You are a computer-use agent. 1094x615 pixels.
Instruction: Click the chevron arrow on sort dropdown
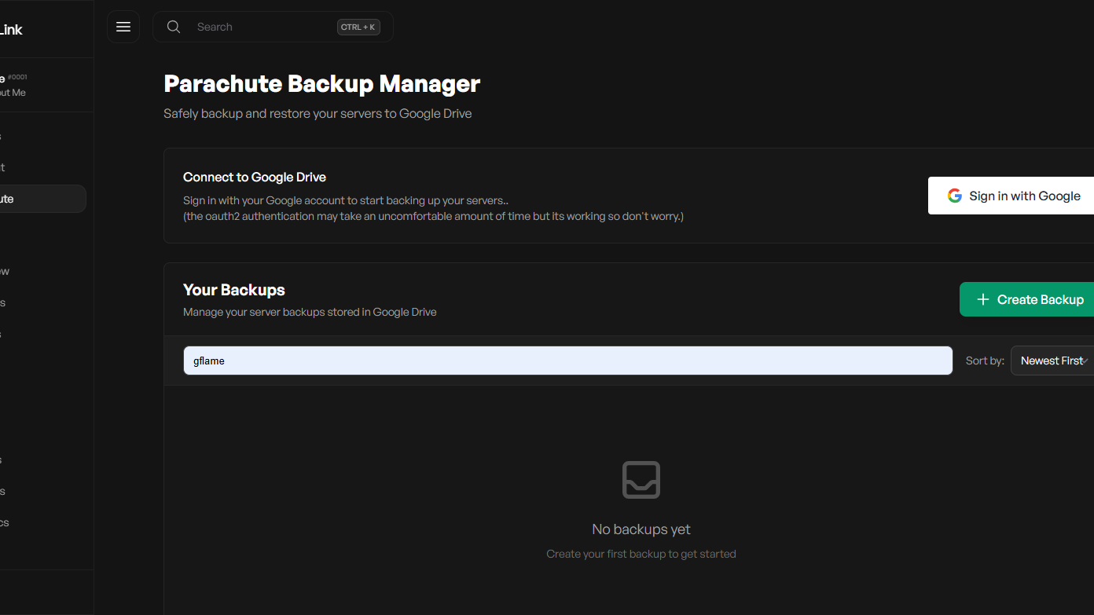(x=1085, y=361)
